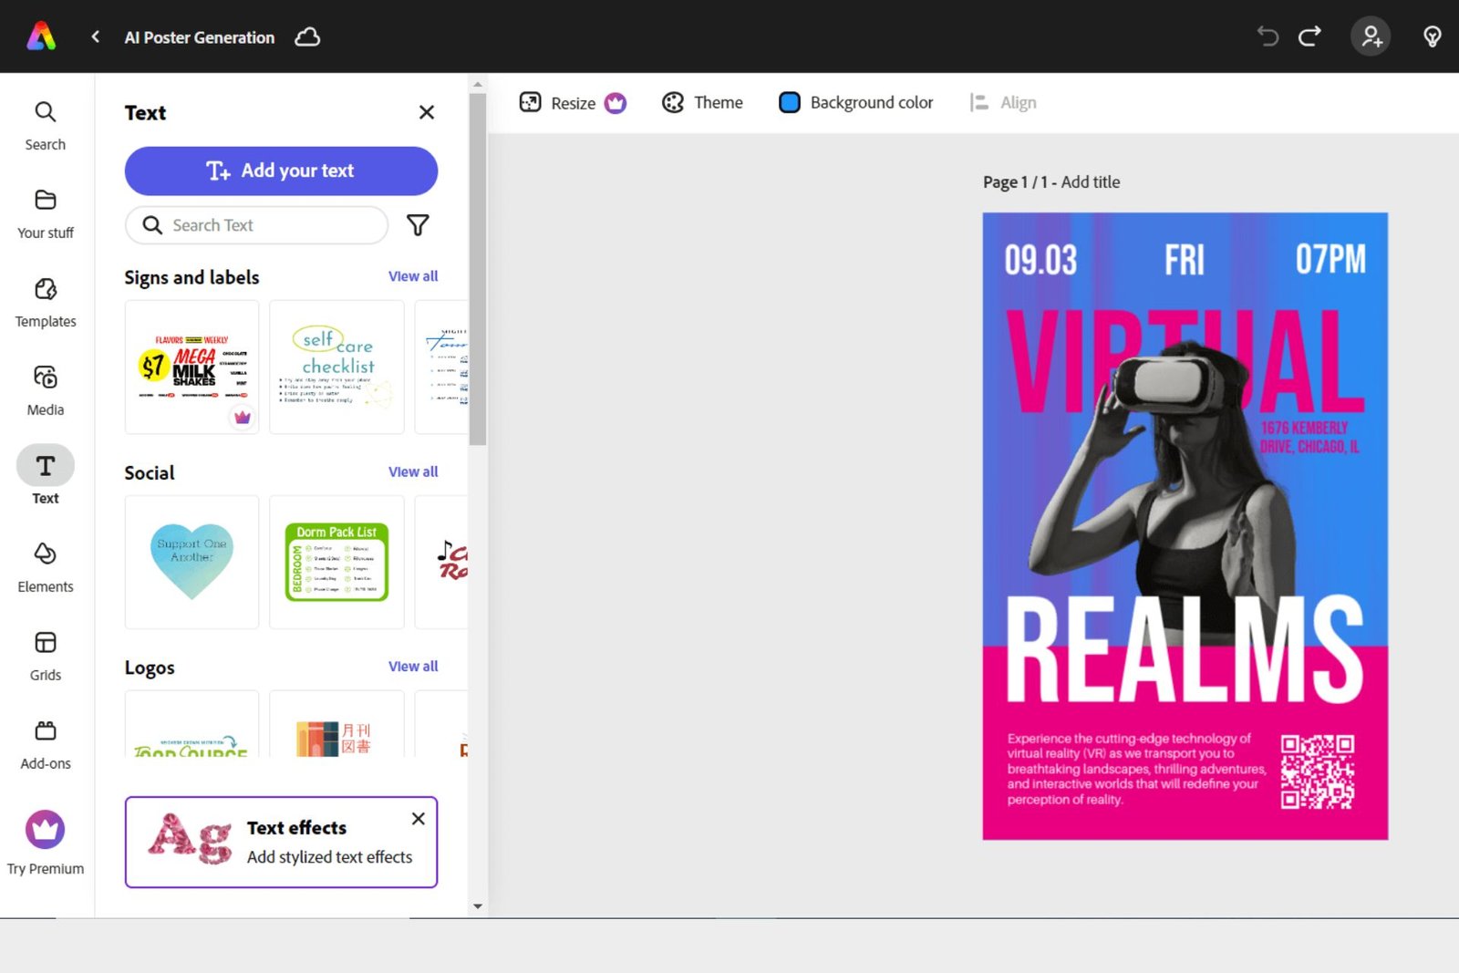Redo the last action

[x=1310, y=36]
